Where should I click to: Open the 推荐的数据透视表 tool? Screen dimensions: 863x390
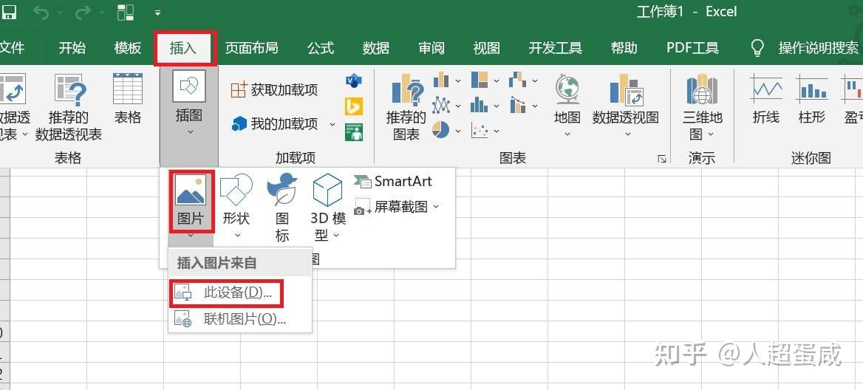(x=68, y=108)
